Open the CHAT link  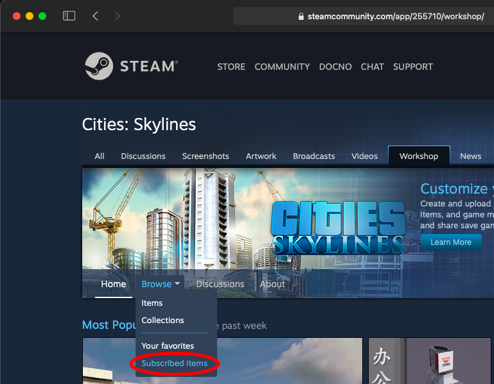(372, 67)
